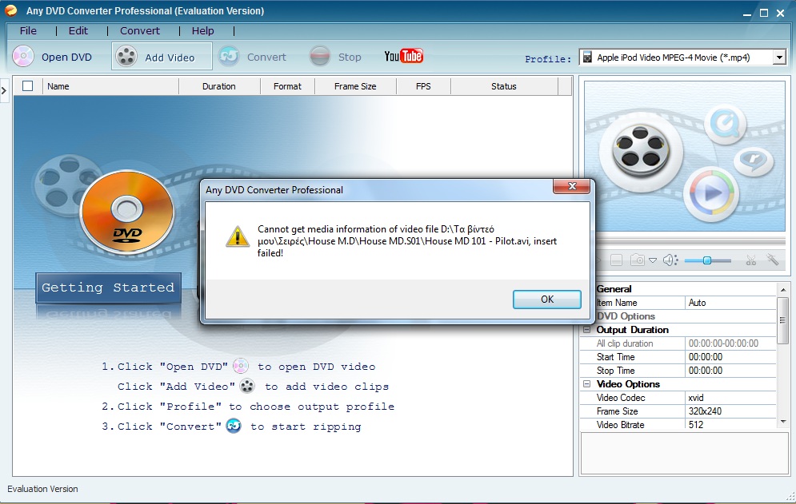Open the snapshot options arrow beside camera
Screen dimensions: 796x504
653,260
